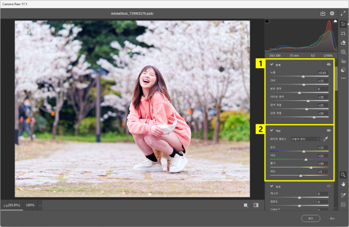This screenshot has height=227, width=349.
Task: Toggle full screen mode arrows icon
Action: pyautogui.click(x=343, y=13)
